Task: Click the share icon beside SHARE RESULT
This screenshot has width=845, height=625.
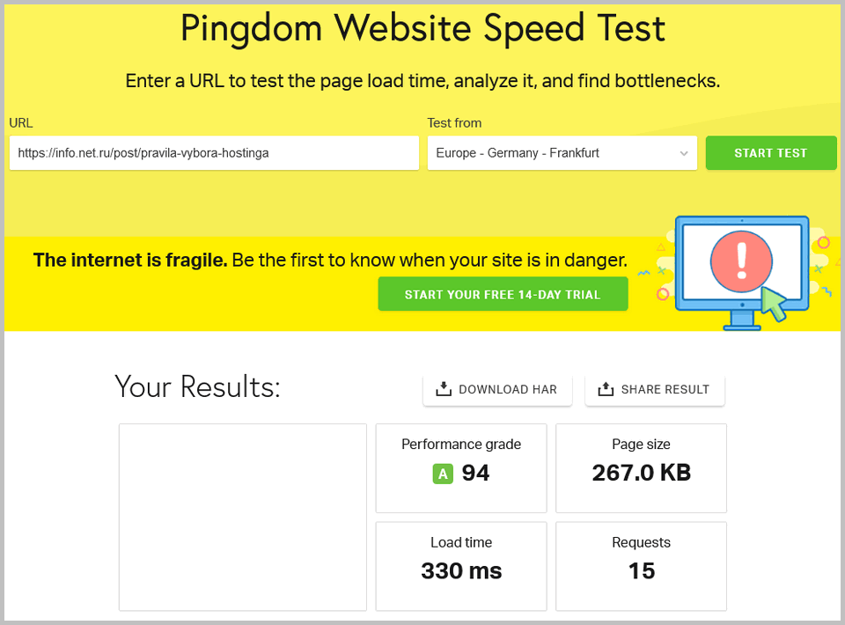Action: pos(606,389)
